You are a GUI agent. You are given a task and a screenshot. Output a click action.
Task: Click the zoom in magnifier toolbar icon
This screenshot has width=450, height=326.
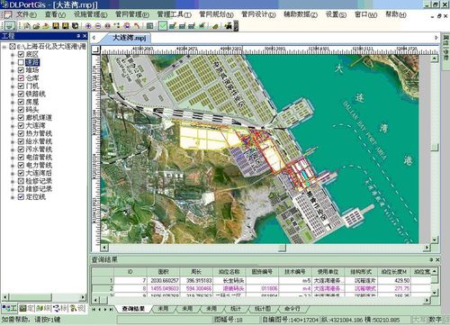[88, 26]
